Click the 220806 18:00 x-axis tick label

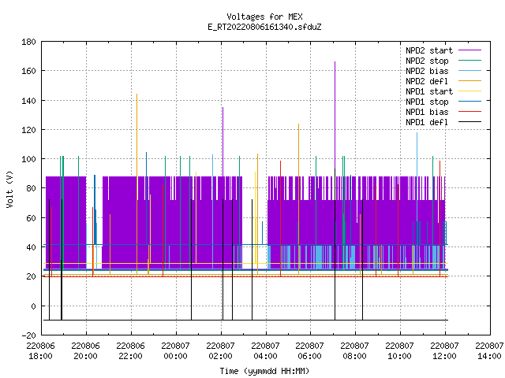coord(40,351)
